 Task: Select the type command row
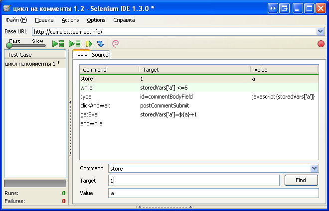[199, 97]
